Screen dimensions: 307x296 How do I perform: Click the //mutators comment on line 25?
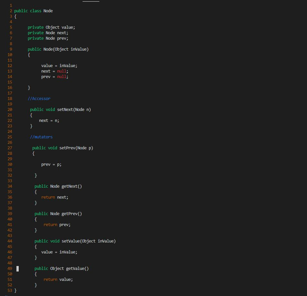point(41,137)
